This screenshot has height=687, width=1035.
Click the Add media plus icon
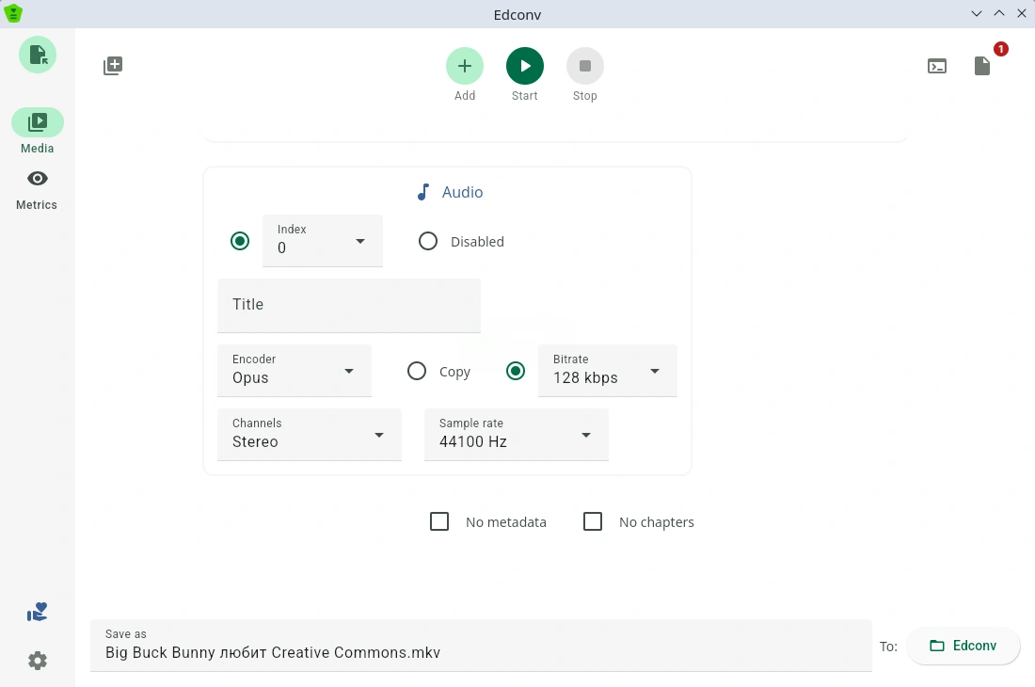pyautogui.click(x=464, y=66)
